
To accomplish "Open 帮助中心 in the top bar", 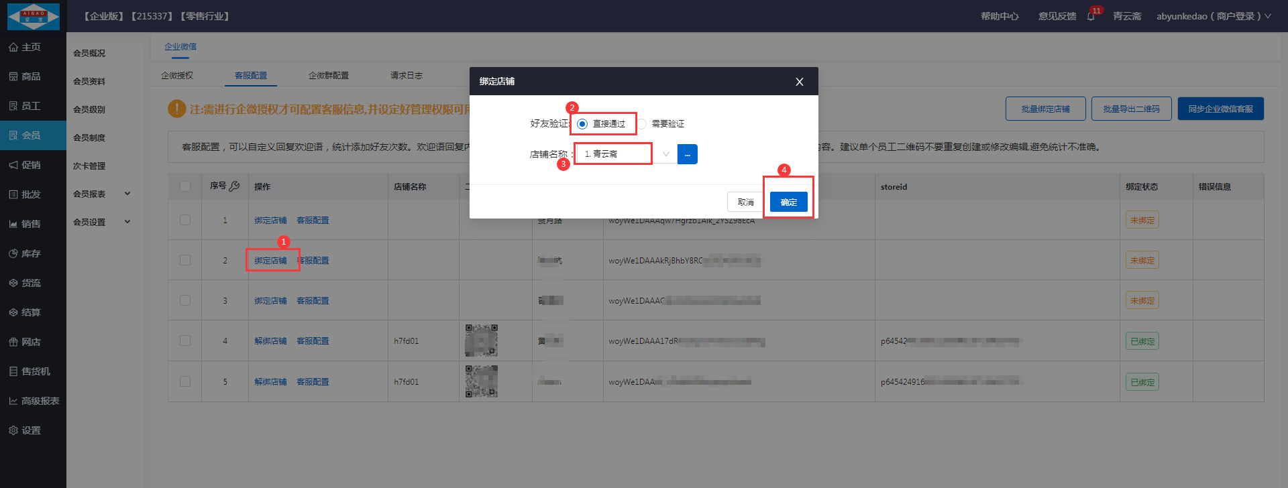I will click(1000, 16).
